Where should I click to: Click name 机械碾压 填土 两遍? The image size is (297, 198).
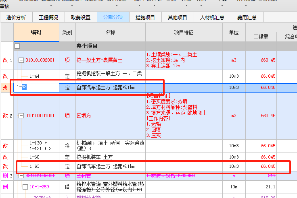111,146
